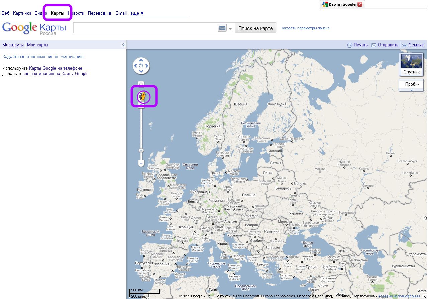Screen dimensions: 428x299
Task: Click the Турция label on the map
Action: pos(312,267)
